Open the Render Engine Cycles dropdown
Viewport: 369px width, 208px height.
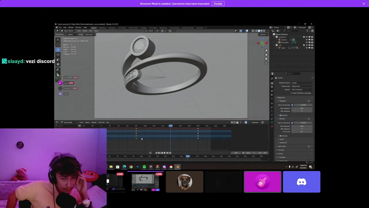tap(302, 83)
